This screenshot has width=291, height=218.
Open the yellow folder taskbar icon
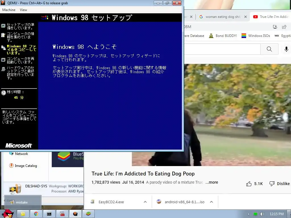click(x=23, y=214)
